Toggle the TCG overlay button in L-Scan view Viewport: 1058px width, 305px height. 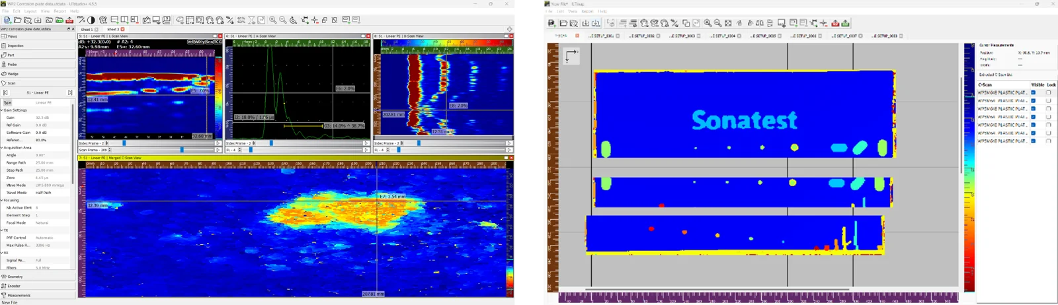click(x=218, y=42)
